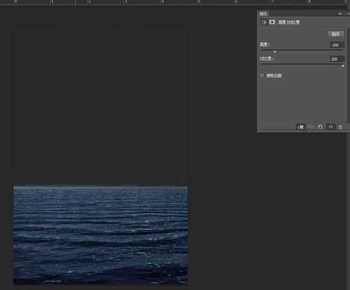The width and height of the screenshot is (350, 290).
Task: Click the Brightness/Contrast adjustment sun icon
Action: tap(264, 22)
